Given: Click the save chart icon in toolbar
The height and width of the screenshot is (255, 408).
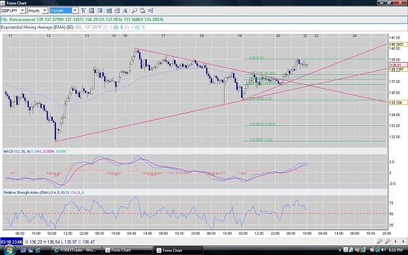Looking at the screenshot, I should click(x=142, y=10).
